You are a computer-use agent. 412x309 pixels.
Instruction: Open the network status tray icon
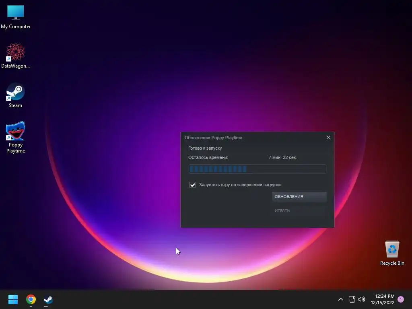click(352, 299)
